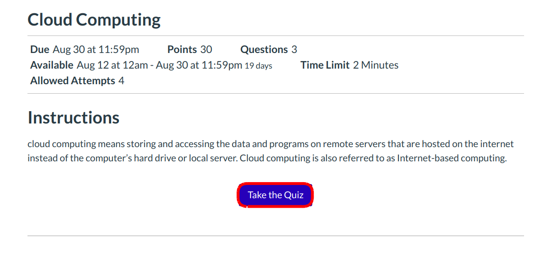This screenshot has width=543, height=255.
Task: Click the instructions paragraph's first line
Action: point(271,144)
